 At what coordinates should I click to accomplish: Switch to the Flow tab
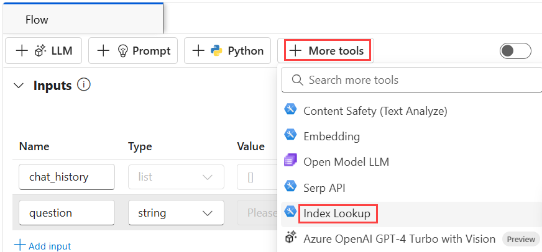[37, 19]
